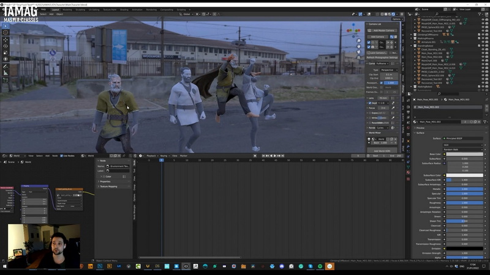Play the timeline animation forward
Screen dimensions: 490x275
click(275, 156)
